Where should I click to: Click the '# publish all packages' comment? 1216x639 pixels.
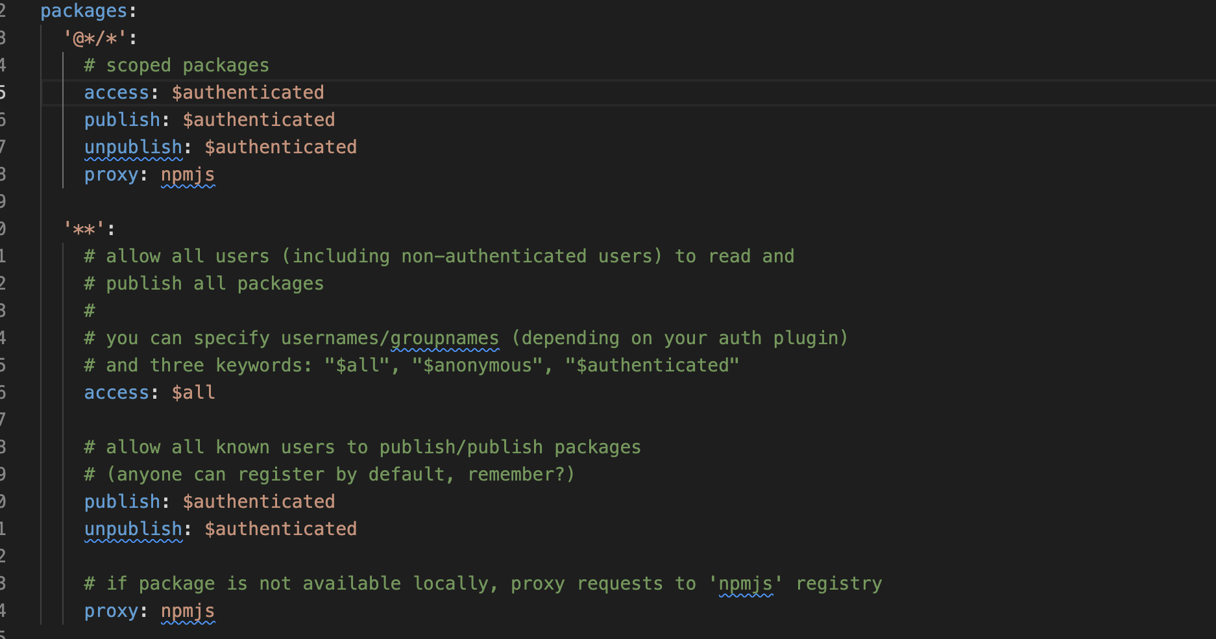coord(204,284)
